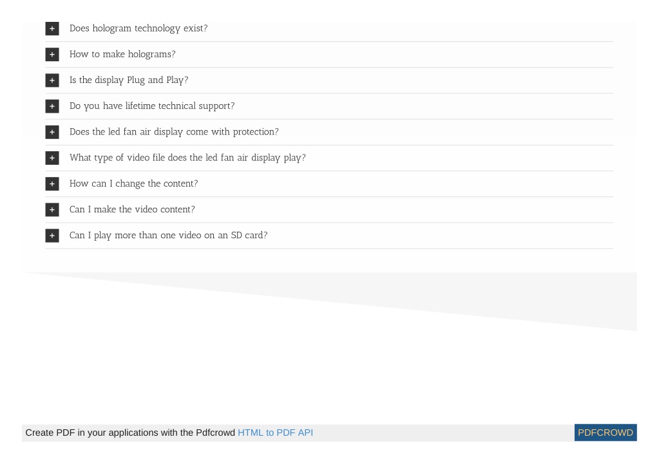Image resolution: width=659 pixels, height=466 pixels.
Task: Expand the plus icon beside 'Does hologram technology exist?'
Action: (x=52, y=28)
